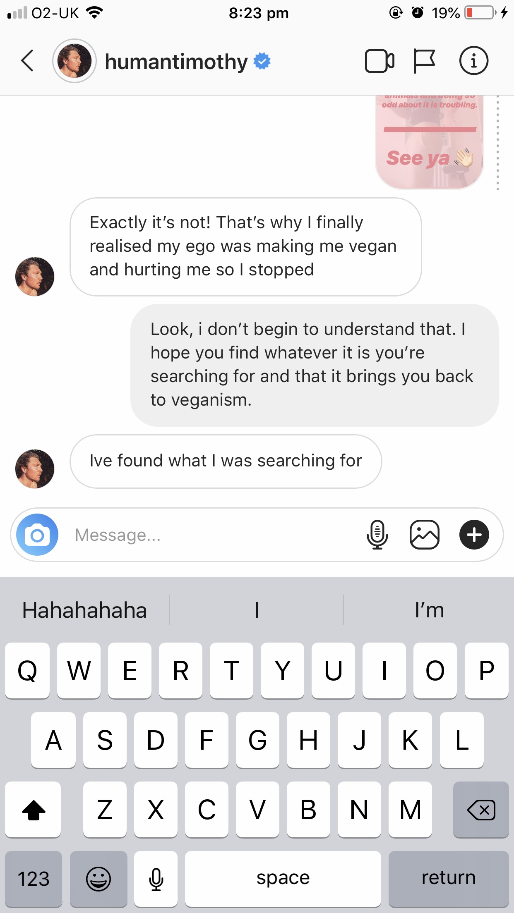Tap the space bar
Viewport: 514px width, 913px height.
click(x=283, y=879)
